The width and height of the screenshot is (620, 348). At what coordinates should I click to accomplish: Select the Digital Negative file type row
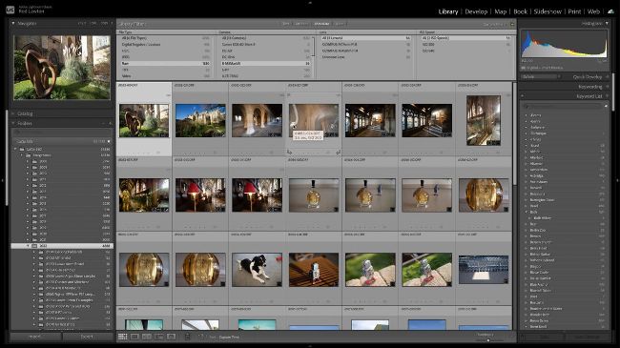(x=166, y=44)
